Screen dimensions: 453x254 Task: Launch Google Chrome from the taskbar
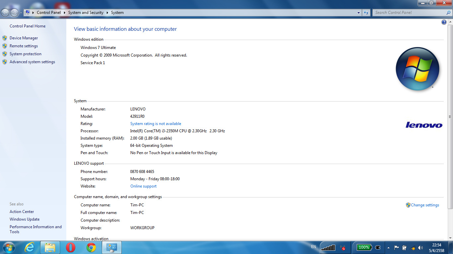(91, 247)
